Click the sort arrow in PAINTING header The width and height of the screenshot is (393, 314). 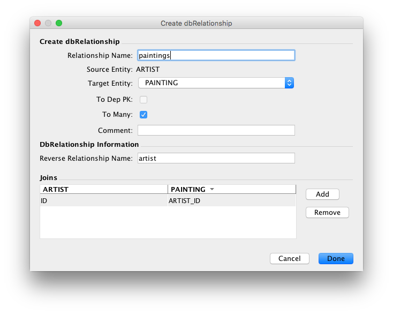click(212, 190)
